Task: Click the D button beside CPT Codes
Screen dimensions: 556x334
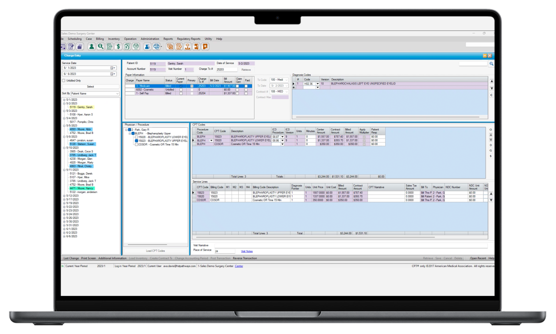Action: click(x=490, y=145)
